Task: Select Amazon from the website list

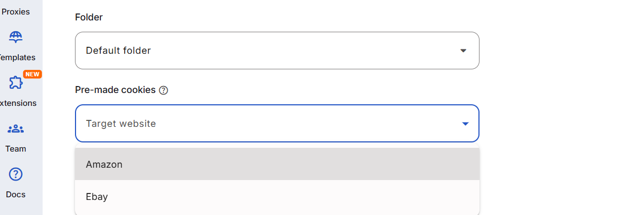Action: tap(104, 164)
